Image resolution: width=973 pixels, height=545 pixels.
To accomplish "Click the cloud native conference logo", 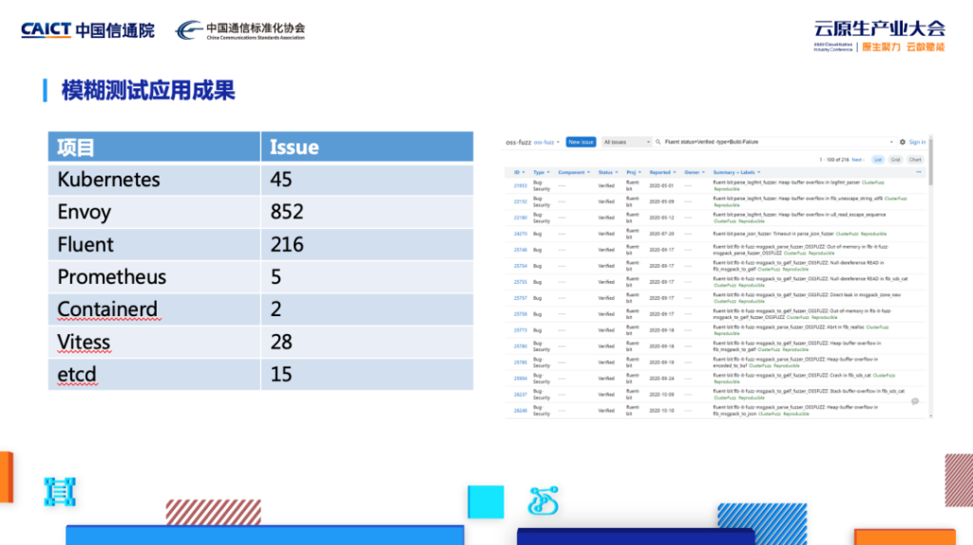I will [x=879, y=36].
